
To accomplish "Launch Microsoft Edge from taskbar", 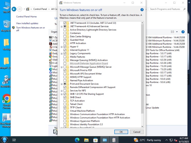I will tap(77, 140).
